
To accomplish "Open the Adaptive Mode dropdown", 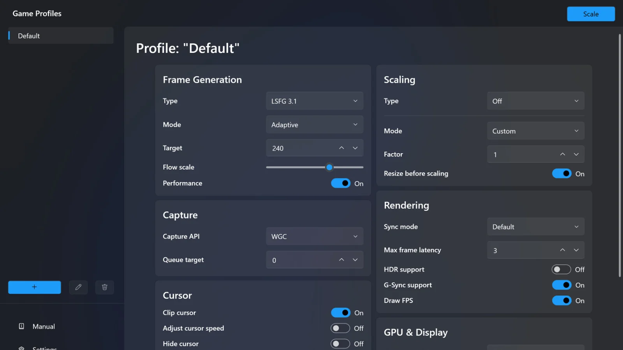I will pos(315,125).
